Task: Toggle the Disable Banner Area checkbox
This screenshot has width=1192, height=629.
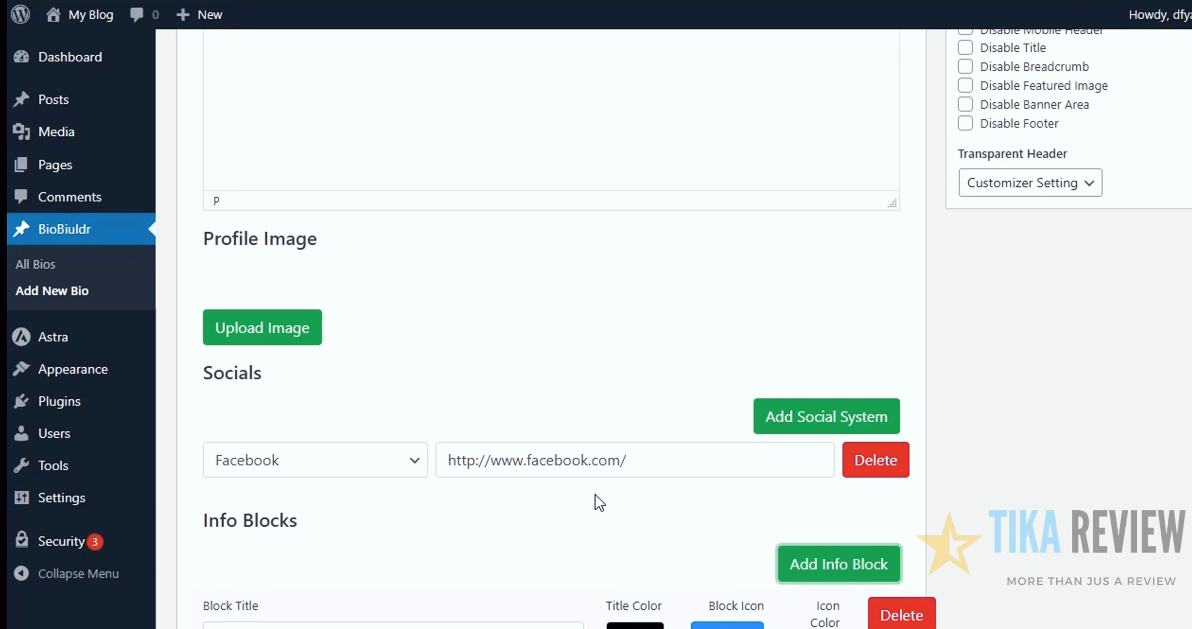Action: click(965, 104)
